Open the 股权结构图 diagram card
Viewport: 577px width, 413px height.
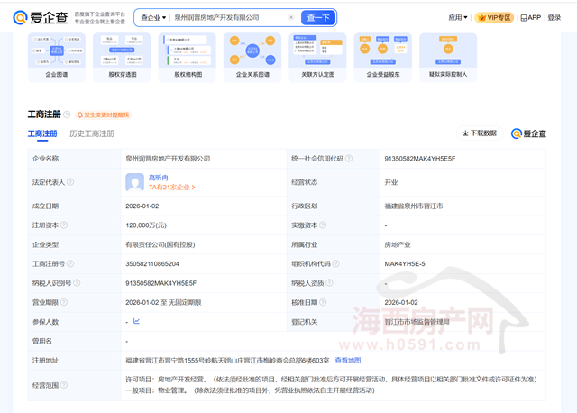187,57
